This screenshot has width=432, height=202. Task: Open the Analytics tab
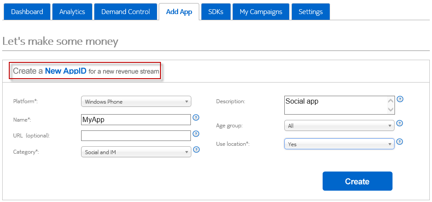[x=72, y=12]
